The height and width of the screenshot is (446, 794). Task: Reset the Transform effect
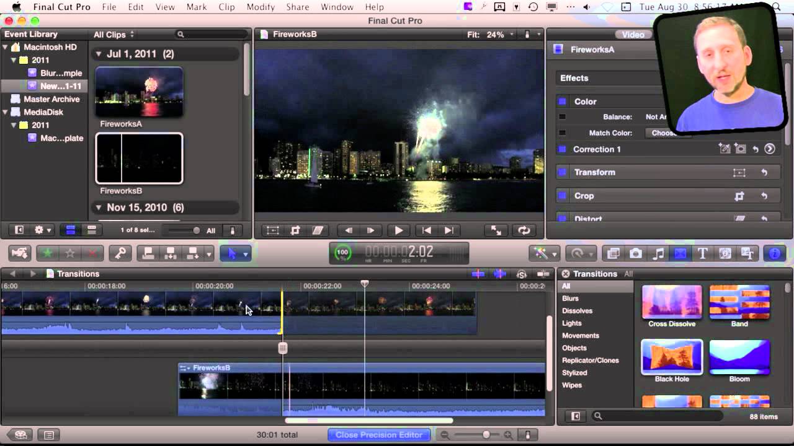coord(764,172)
